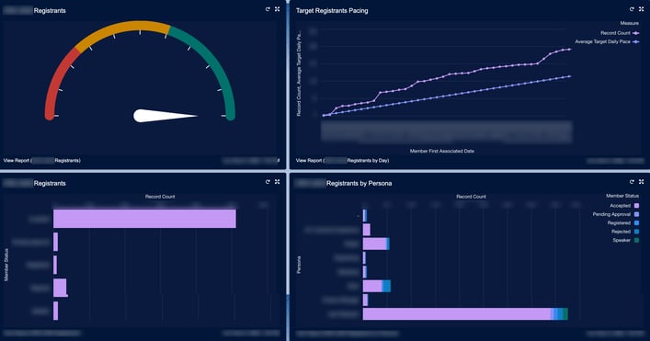Refresh the Registrants by Persona chart

click(632, 182)
